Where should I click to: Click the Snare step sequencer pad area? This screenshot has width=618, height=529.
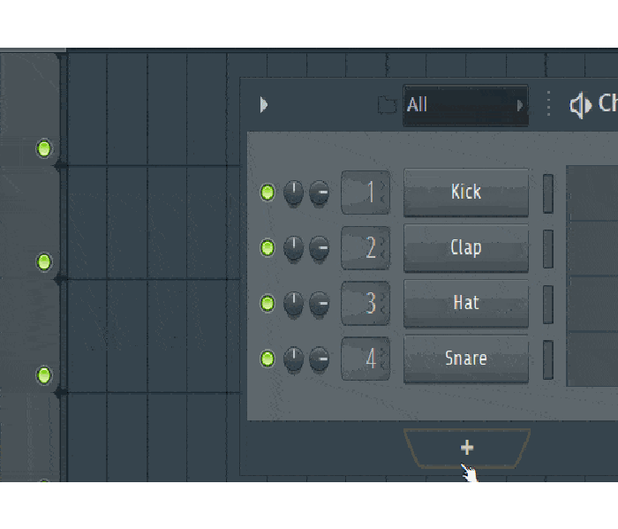[x=592, y=359]
